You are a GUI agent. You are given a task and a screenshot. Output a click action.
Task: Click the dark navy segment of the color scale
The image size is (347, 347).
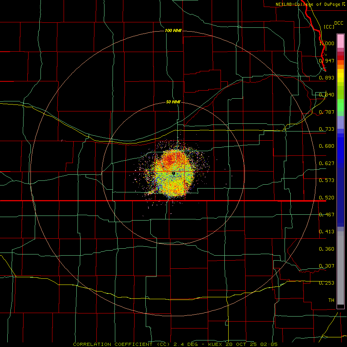coord(340,195)
